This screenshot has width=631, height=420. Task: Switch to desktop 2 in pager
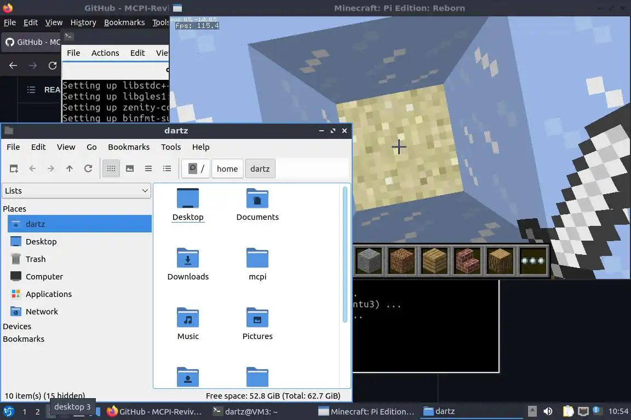pyautogui.click(x=37, y=412)
